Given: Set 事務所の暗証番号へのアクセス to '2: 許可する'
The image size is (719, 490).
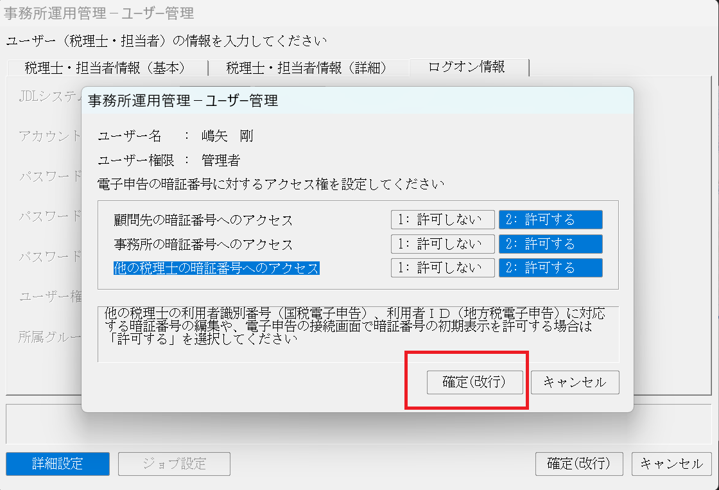Looking at the screenshot, I should click(x=550, y=244).
